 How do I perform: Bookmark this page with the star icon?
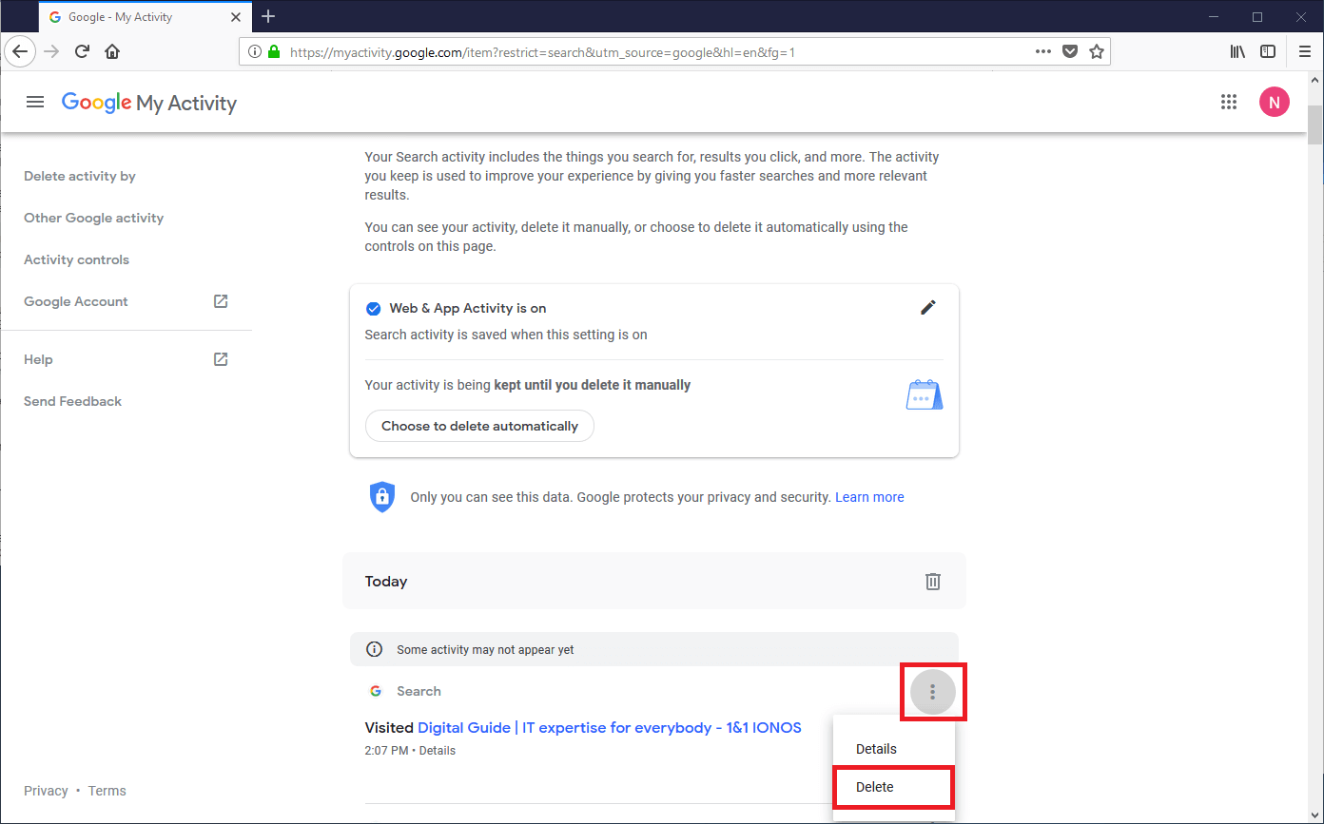point(1097,52)
